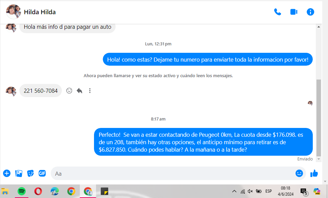Open File Explorer from the taskbar
The image size is (328, 198).
5,191
